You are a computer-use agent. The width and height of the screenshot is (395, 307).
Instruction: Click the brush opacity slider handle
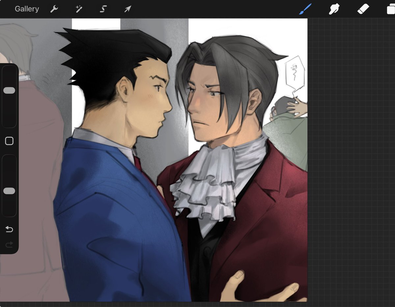click(9, 191)
